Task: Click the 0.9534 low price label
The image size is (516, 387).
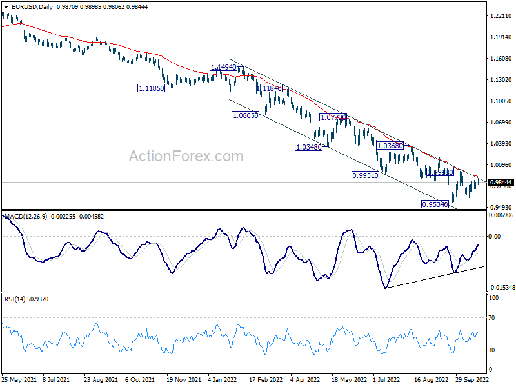Action: tap(435, 204)
